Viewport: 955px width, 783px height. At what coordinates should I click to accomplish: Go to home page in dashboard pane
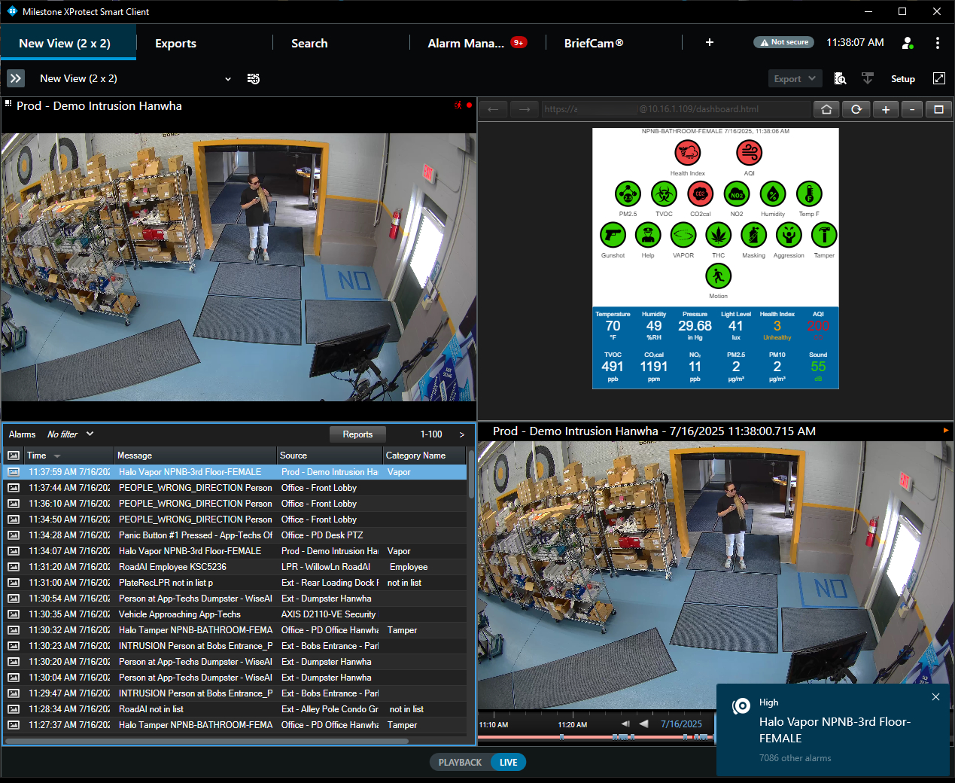click(826, 109)
